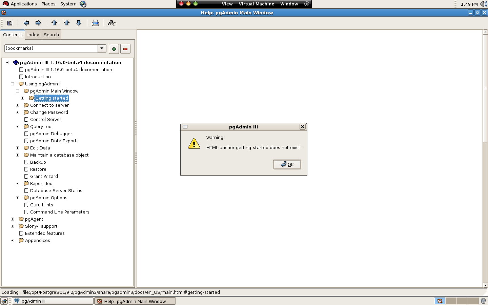This screenshot has width=488, height=305.
Task: Select the Backup help topic
Action: 38,162
